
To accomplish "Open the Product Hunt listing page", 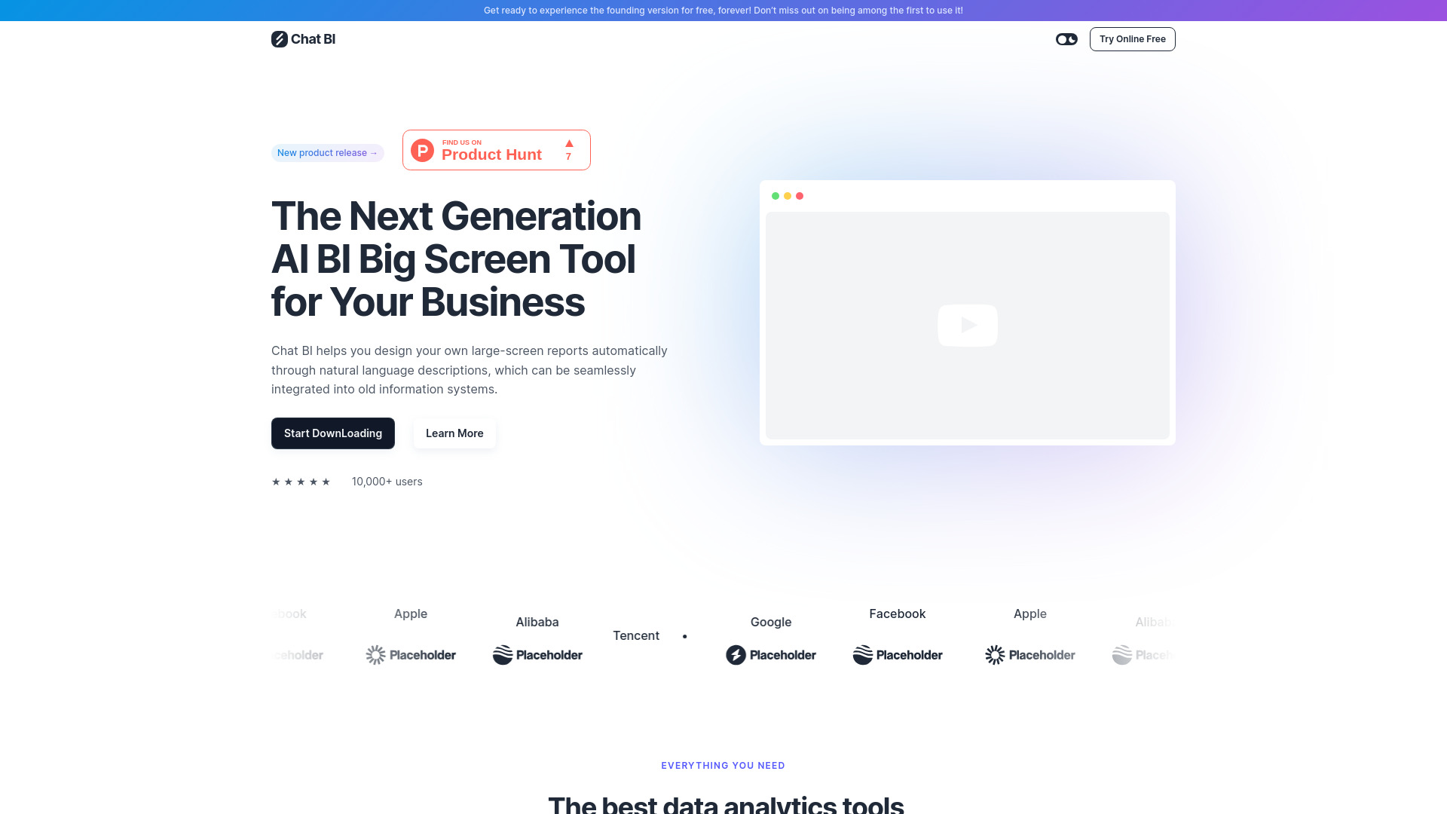I will pyautogui.click(x=496, y=150).
